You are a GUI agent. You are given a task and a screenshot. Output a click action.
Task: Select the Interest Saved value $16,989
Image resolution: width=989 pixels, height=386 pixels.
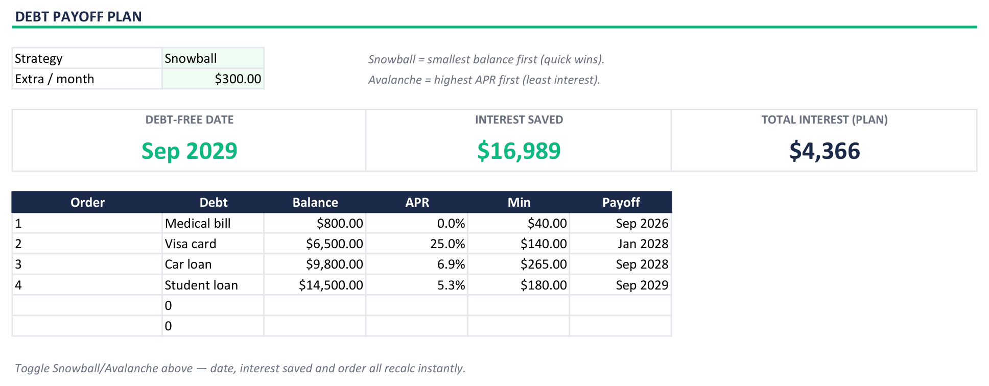(519, 151)
